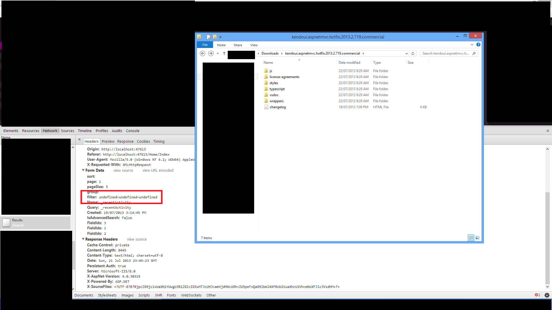Click the Back arrow in Explorer
Image resolution: width=552 pixels, height=310 pixels.
pyautogui.click(x=202, y=53)
